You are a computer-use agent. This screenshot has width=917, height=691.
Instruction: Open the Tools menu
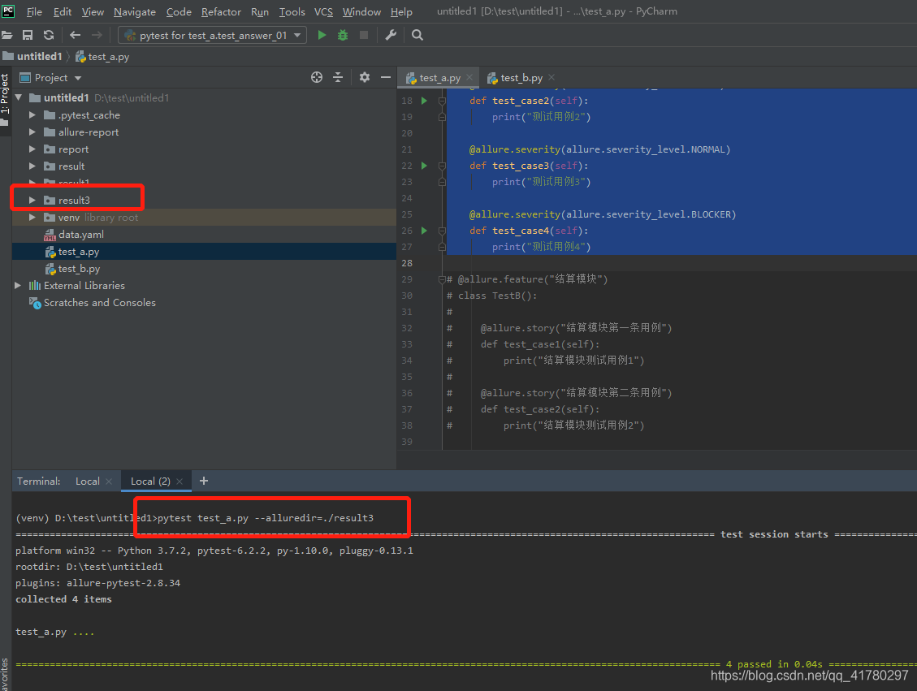click(x=292, y=11)
